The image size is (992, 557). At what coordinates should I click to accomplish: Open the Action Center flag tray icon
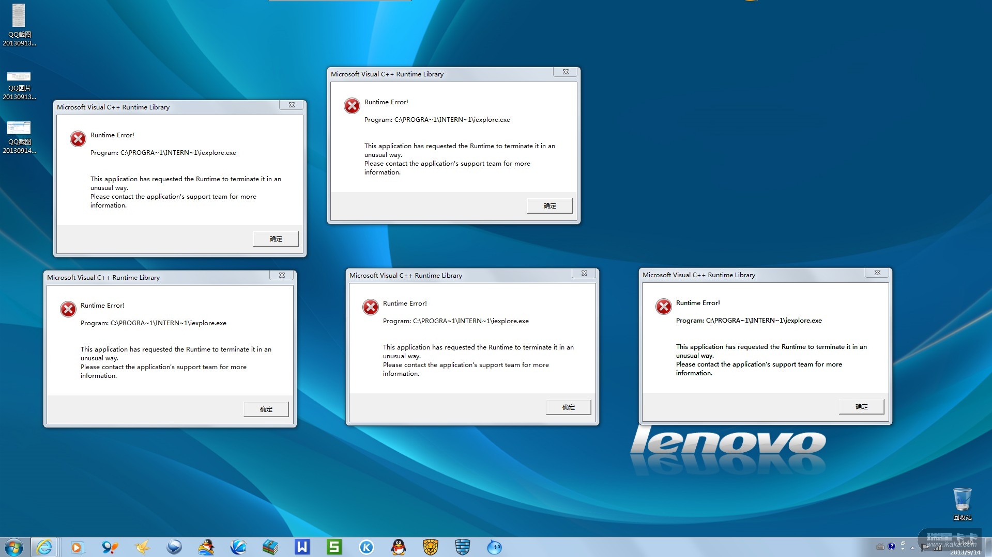924,547
